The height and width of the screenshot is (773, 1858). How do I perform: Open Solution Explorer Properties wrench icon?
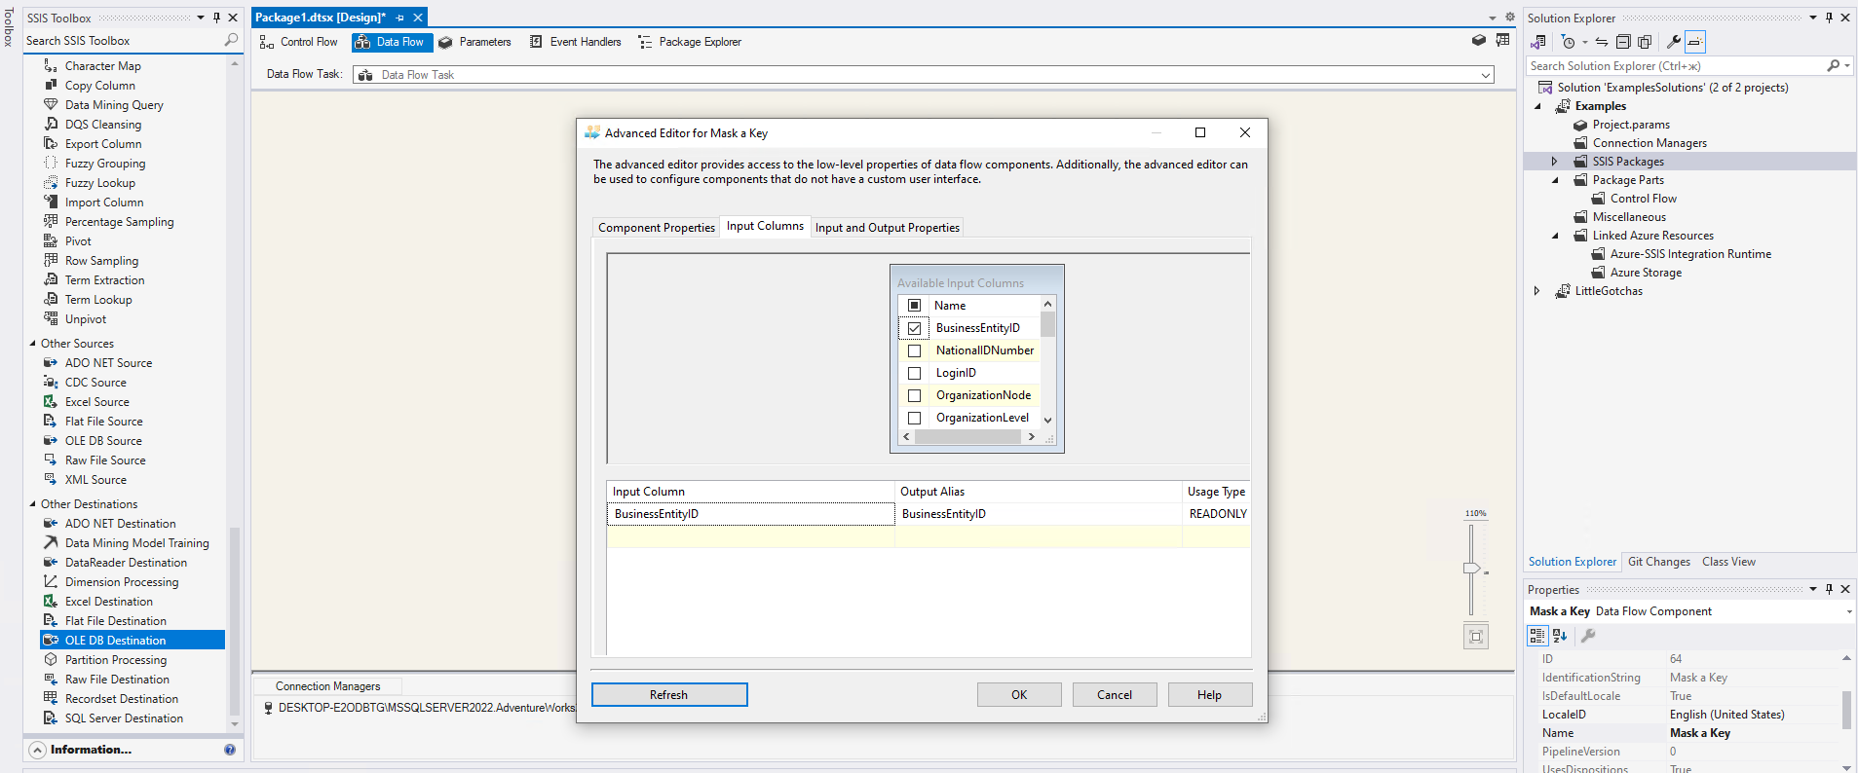click(x=1673, y=42)
